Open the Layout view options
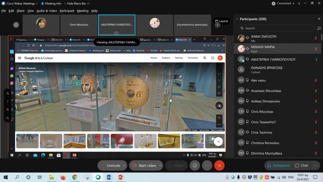 coord(221,21)
